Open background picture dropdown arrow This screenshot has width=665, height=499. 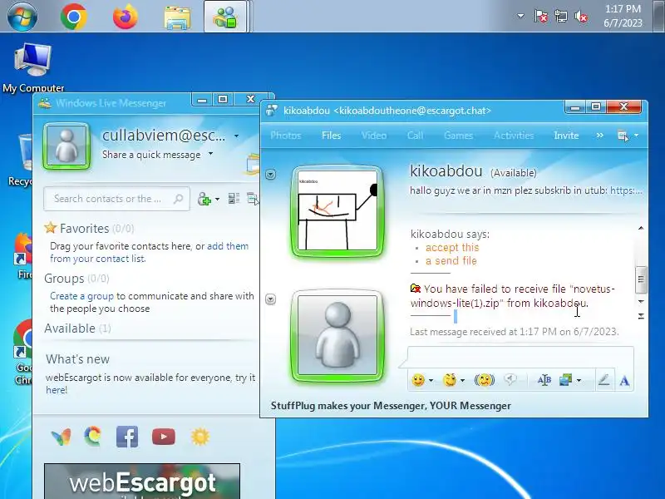pyautogui.click(x=579, y=381)
